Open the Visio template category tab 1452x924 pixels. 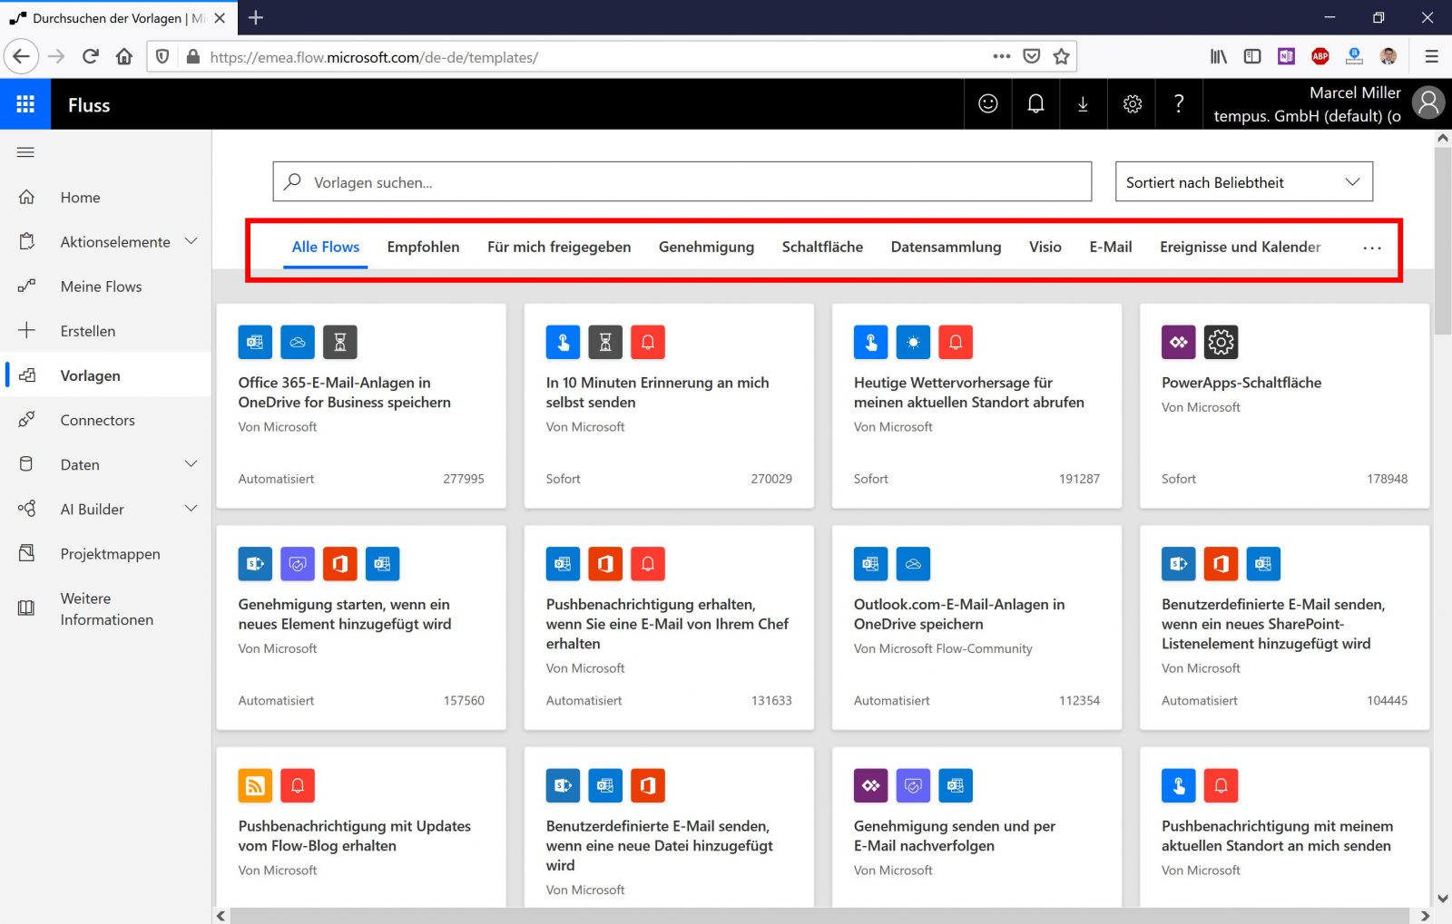[1045, 246]
